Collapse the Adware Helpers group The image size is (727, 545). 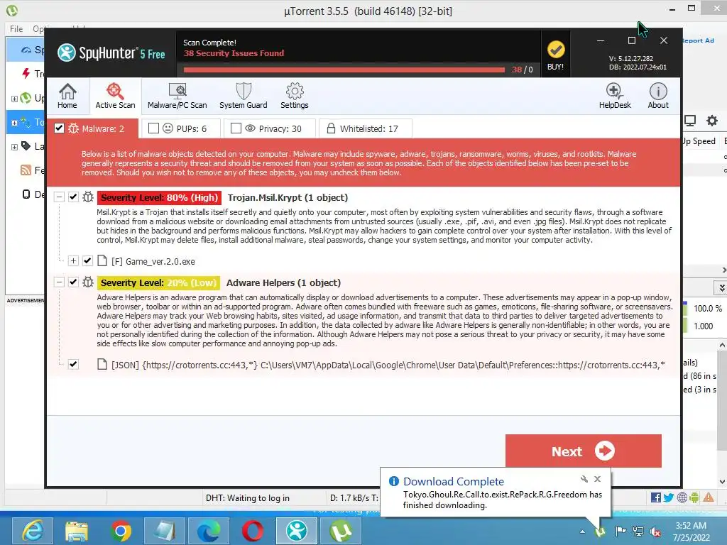pos(59,282)
